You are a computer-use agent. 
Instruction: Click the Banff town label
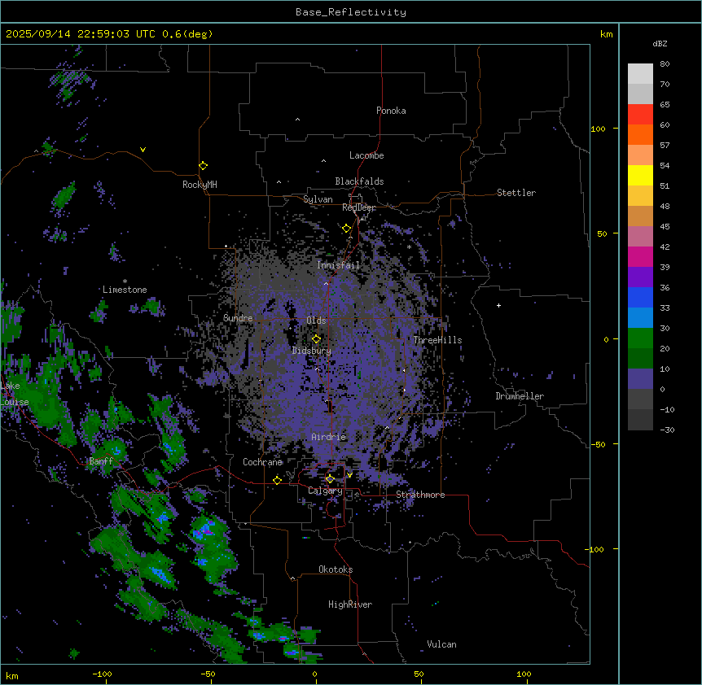tap(101, 461)
